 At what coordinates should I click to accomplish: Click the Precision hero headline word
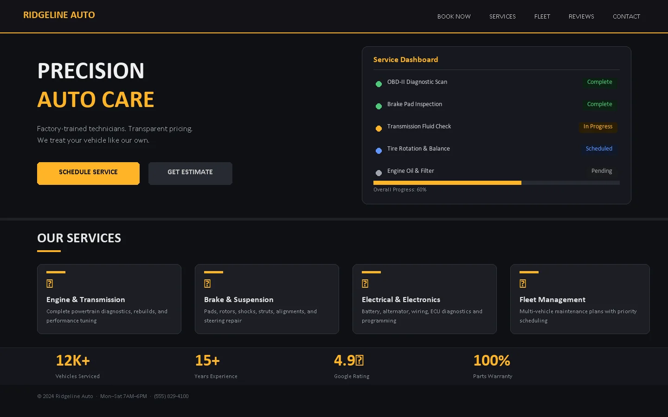(91, 71)
